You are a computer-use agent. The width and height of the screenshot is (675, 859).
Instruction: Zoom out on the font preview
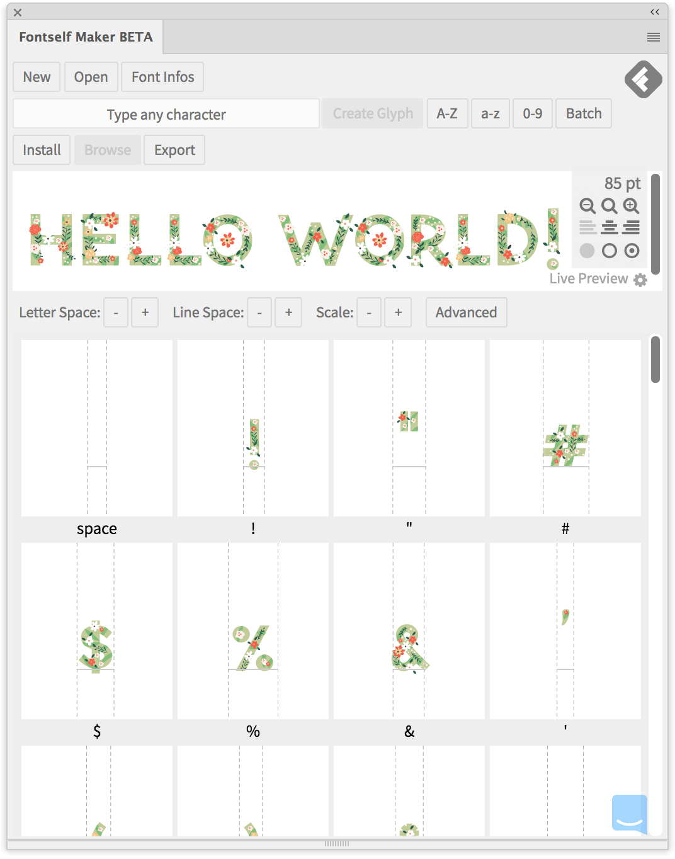point(587,206)
